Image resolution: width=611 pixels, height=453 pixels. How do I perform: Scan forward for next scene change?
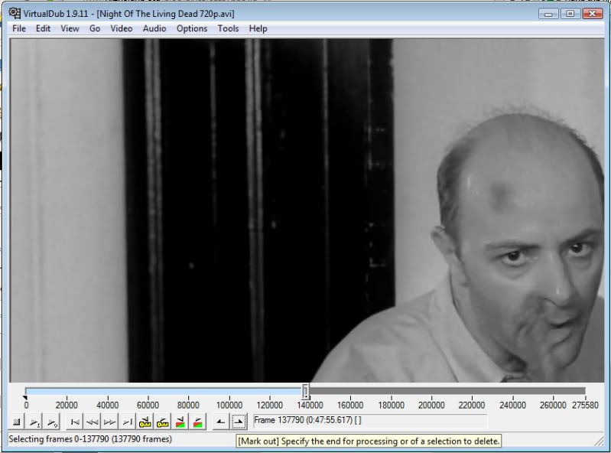click(197, 422)
